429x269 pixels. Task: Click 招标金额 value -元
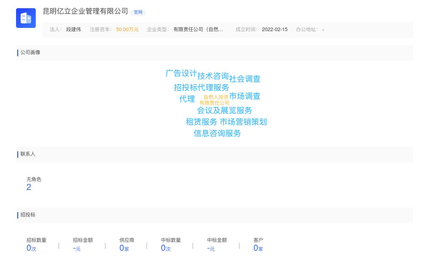coord(77,248)
